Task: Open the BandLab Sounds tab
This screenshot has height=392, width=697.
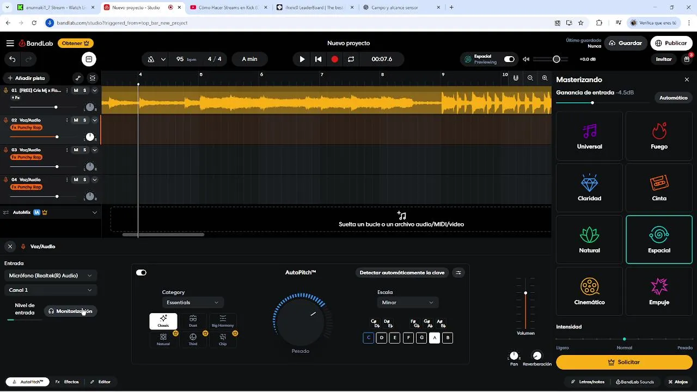Action: tap(635, 382)
